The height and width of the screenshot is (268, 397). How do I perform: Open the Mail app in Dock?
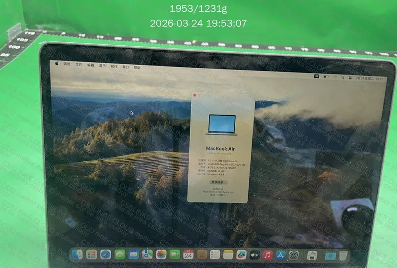click(133, 254)
